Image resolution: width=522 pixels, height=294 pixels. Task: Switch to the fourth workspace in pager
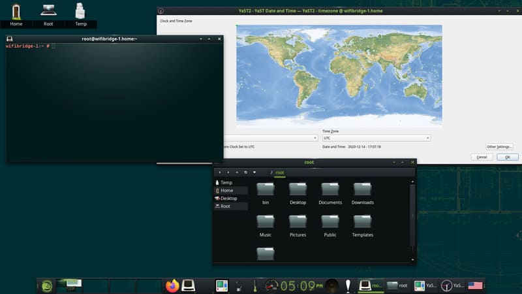click(x=149, y=286)
